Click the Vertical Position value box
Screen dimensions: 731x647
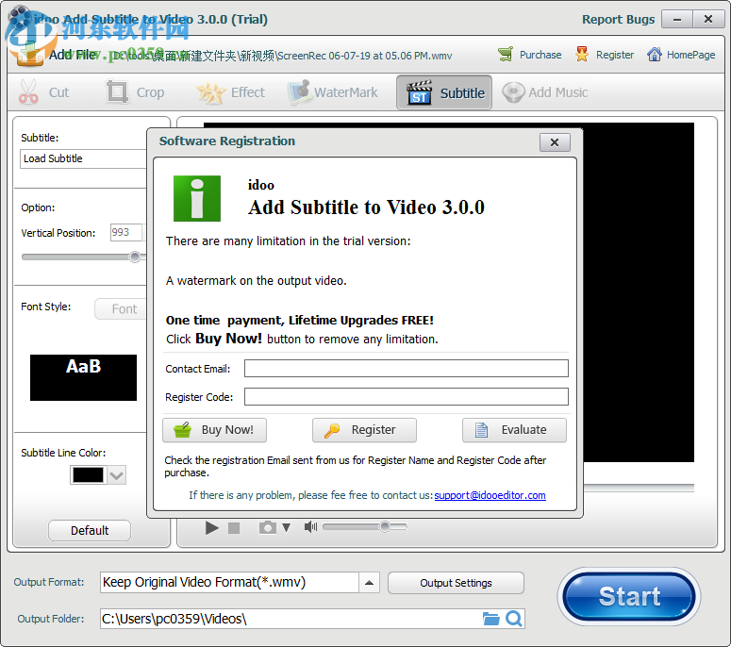tap(125, 232)
